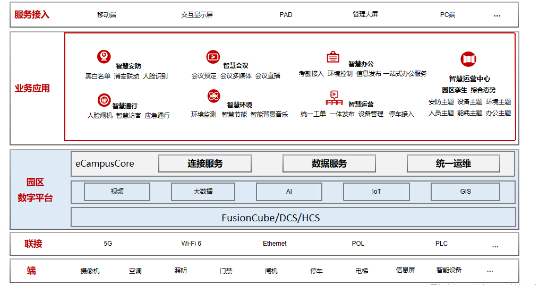
Task: Select the 业务应用 layer heading
Action: click(32, 88)
